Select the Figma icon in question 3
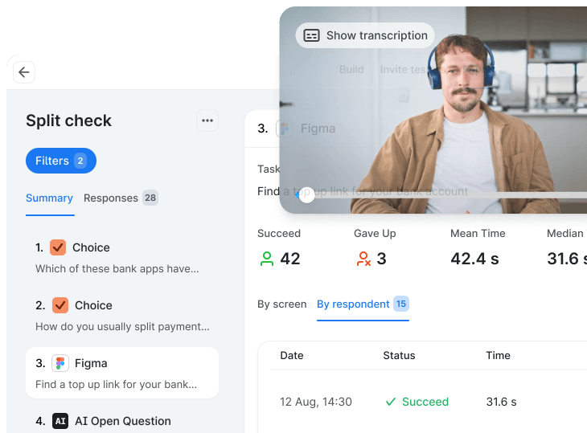This screenshot has width=587, height=433. (x=60, y=363)
